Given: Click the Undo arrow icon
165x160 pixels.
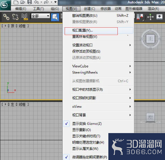Looking at the screenshot, I should 36,2.
